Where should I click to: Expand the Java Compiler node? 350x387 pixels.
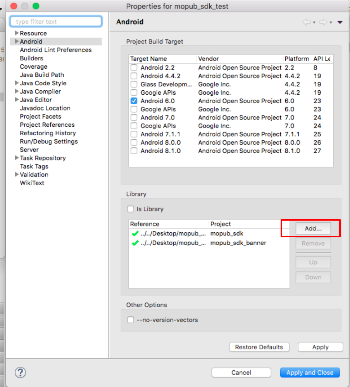(17, 91)
